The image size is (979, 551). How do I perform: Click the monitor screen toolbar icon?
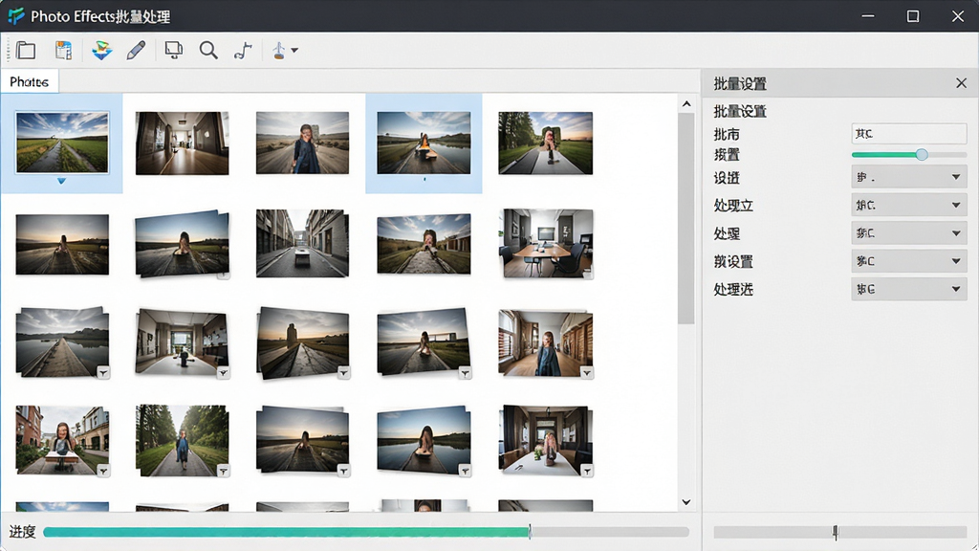(x=174, y=50)
